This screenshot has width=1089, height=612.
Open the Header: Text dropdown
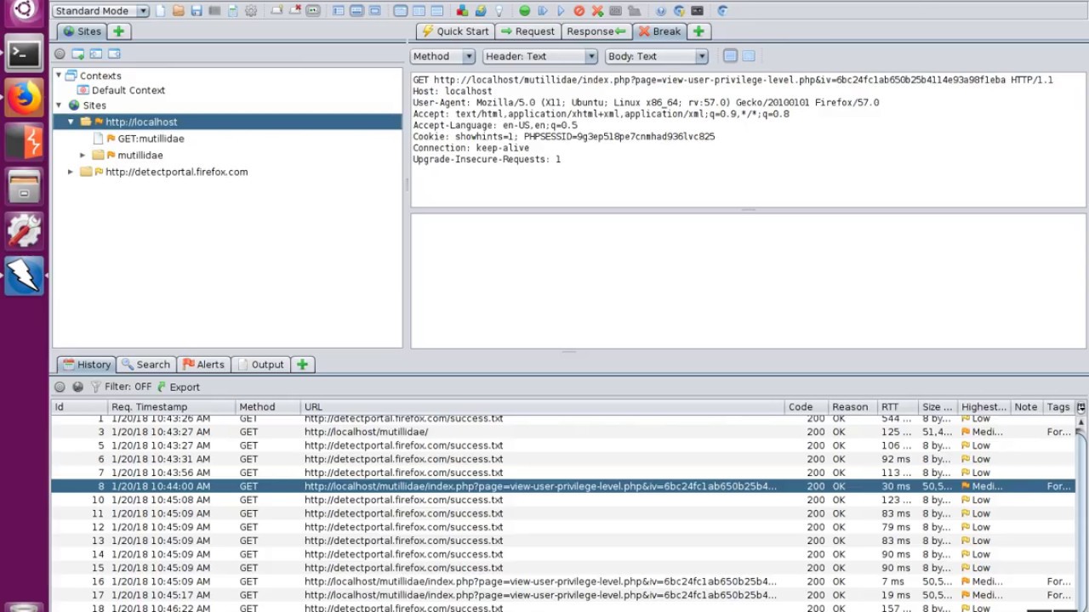point(540,56)
